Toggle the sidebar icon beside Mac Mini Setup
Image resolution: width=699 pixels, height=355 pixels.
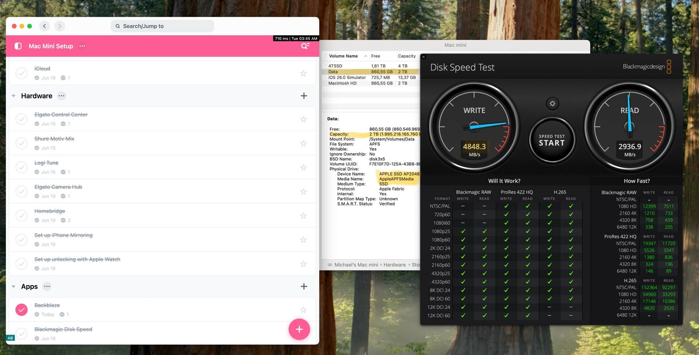pos(18,46)
